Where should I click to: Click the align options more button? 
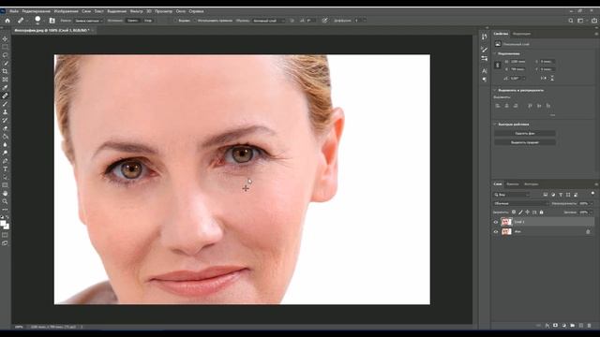(x=552, y=115)
